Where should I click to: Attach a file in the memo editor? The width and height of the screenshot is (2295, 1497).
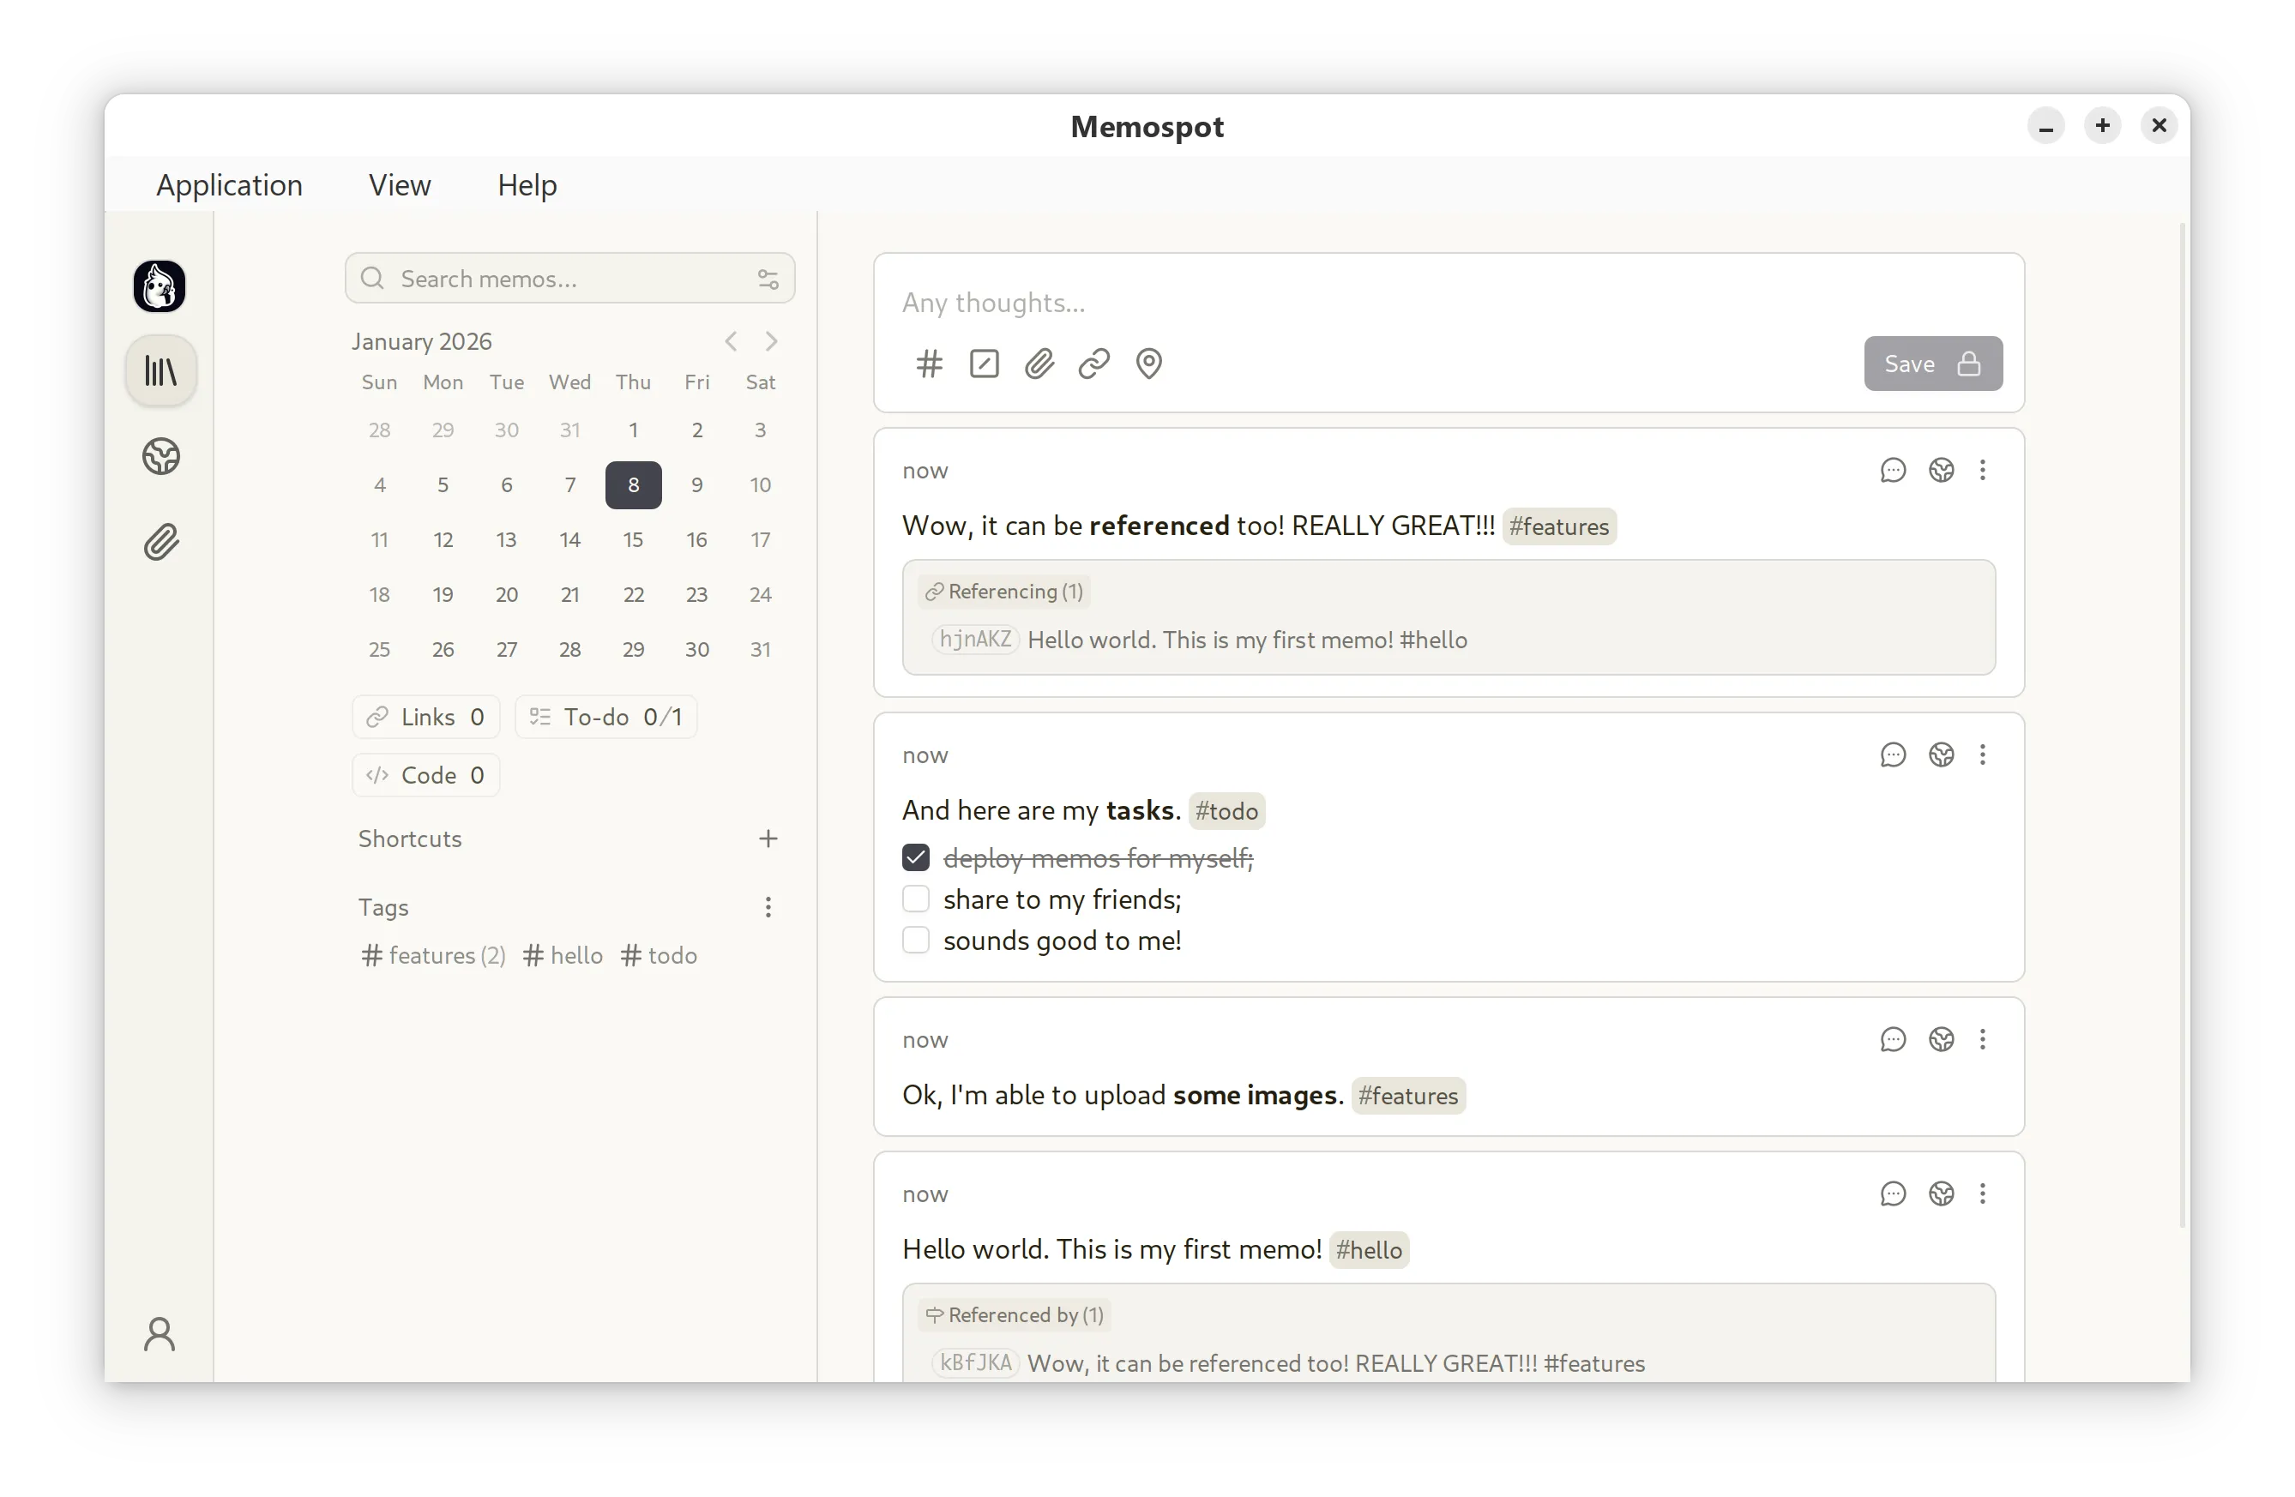tap(1039, 364)
